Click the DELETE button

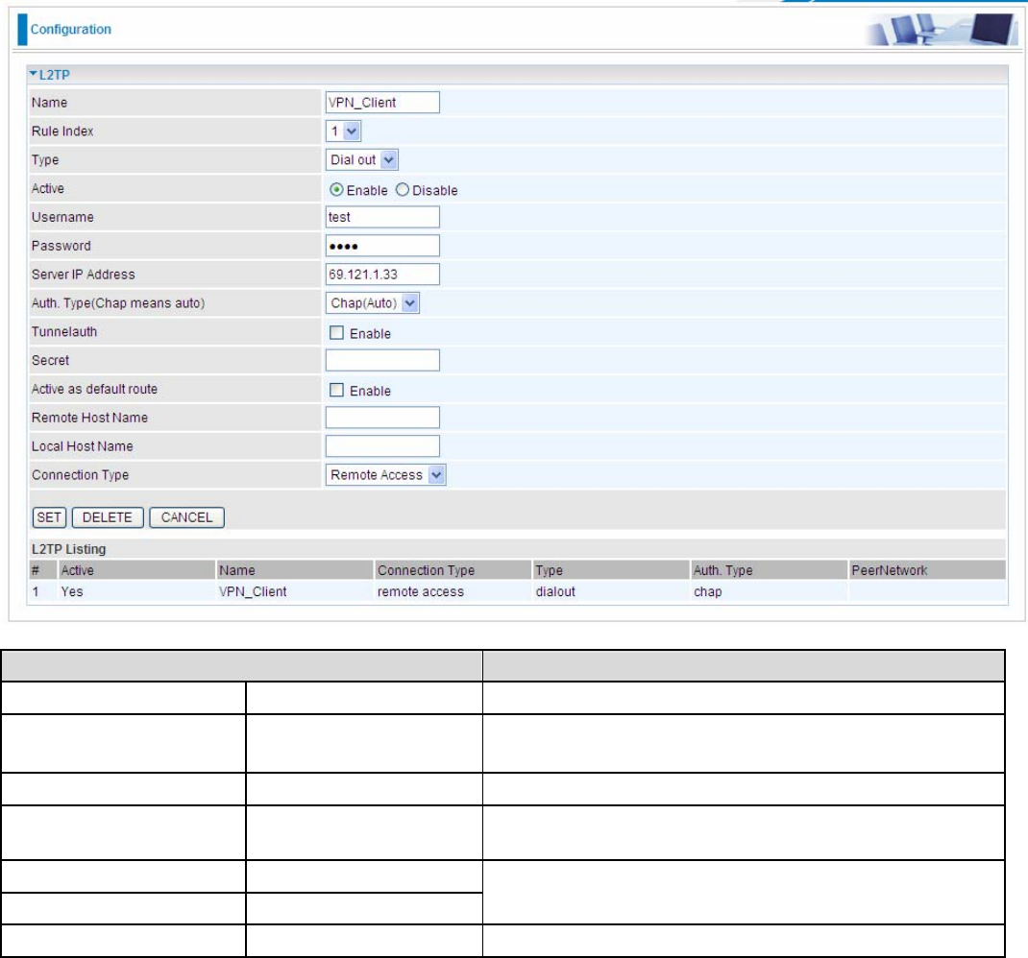pos(108,517)
